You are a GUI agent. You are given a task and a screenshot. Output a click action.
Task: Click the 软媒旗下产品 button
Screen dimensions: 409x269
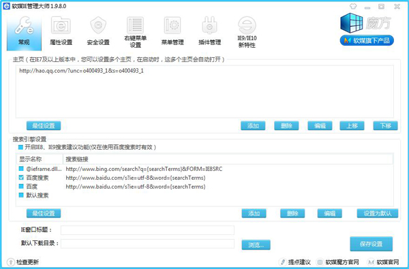pos(367,40)
